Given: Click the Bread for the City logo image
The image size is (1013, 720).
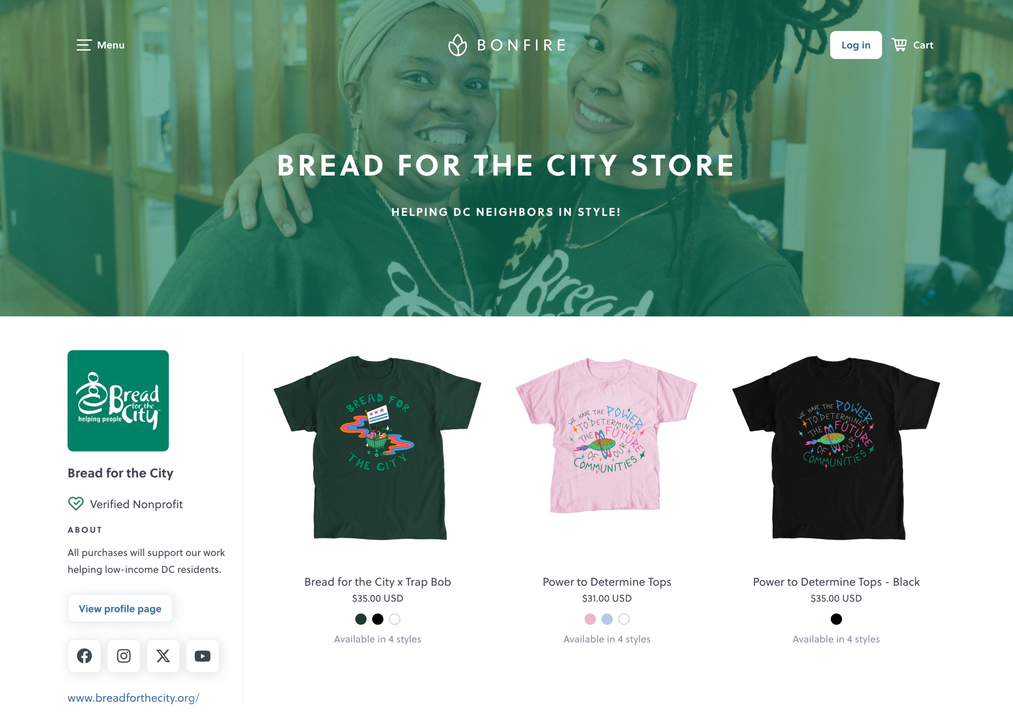Looking at the screenshot, I should pyautogui.click(x=118, y=401).
